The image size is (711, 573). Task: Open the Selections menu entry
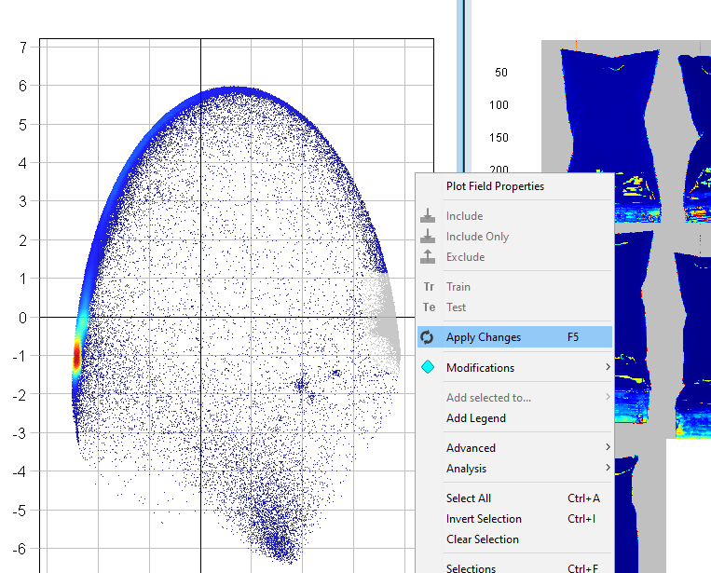(471, 567)
